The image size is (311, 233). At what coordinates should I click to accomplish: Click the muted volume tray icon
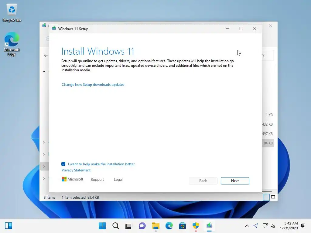point(273,226)
